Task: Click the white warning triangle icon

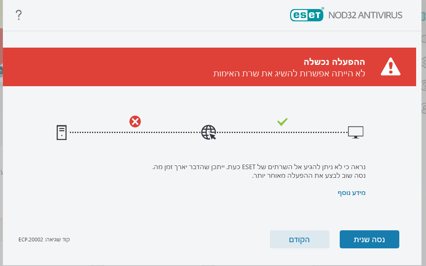Action: 390,67
